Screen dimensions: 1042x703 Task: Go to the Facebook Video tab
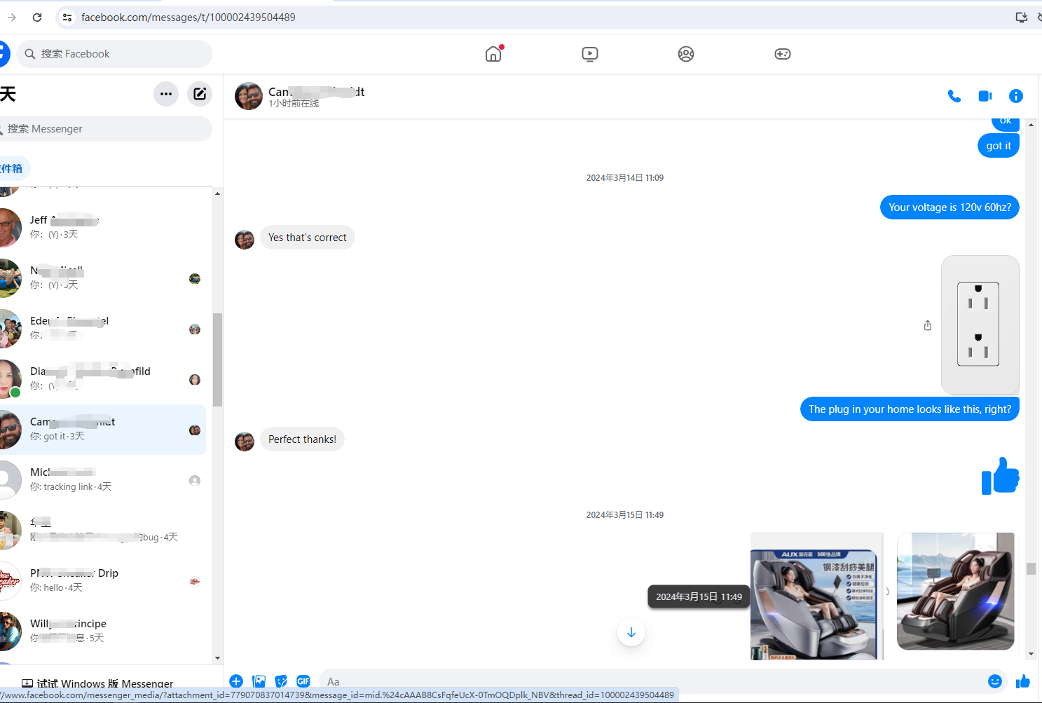(x=590, y=54)
